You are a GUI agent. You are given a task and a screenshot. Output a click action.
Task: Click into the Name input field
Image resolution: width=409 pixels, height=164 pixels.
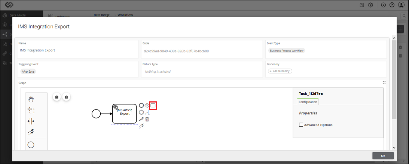(78, 50)
